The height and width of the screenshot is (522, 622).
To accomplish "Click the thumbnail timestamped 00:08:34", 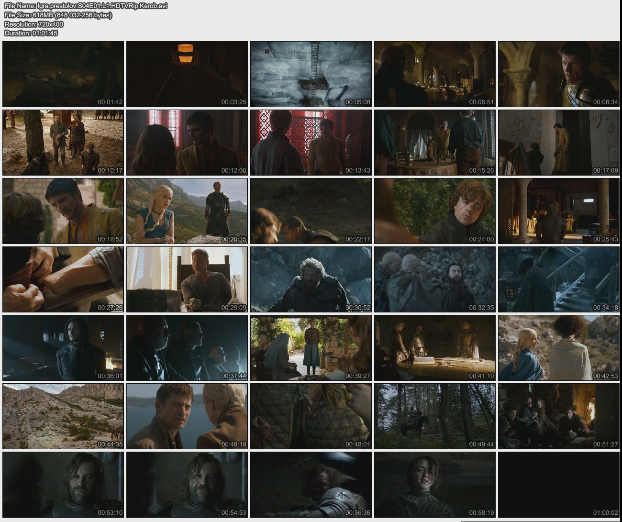I will (x=558, y=74).
